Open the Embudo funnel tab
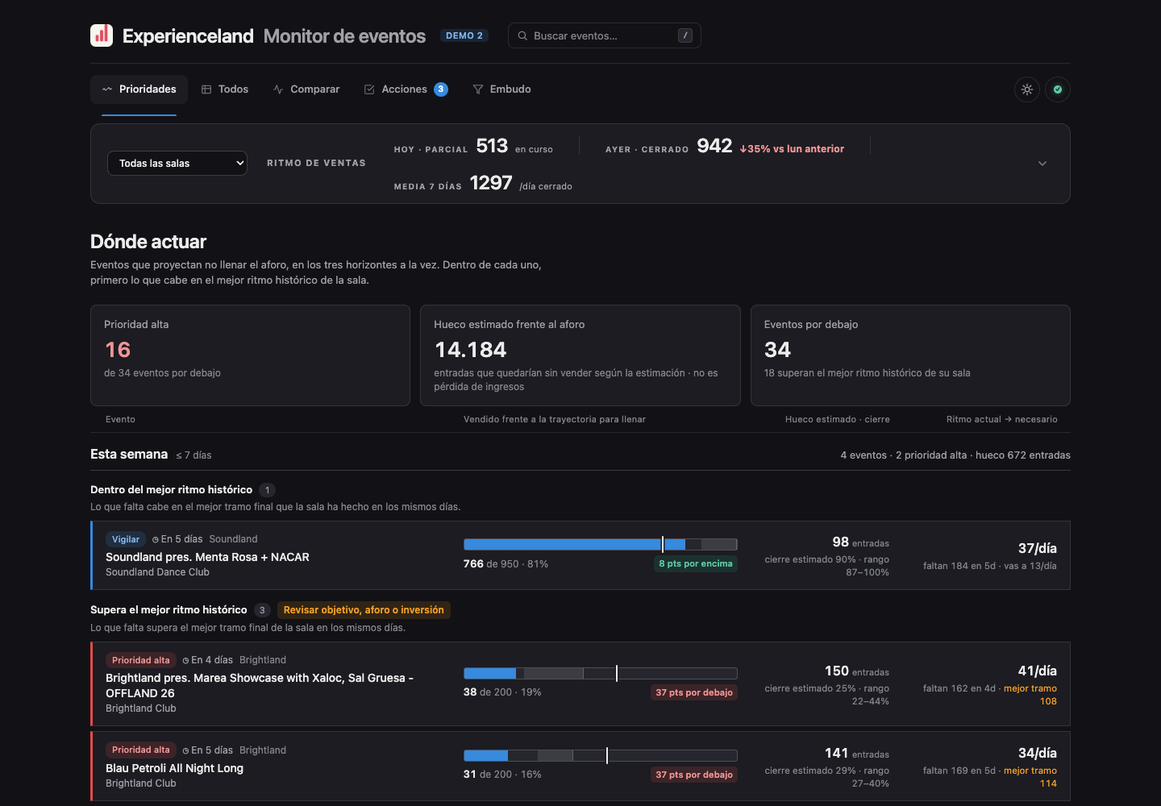The width and height of the screenshot is (1161, 806). coord(501,89)
